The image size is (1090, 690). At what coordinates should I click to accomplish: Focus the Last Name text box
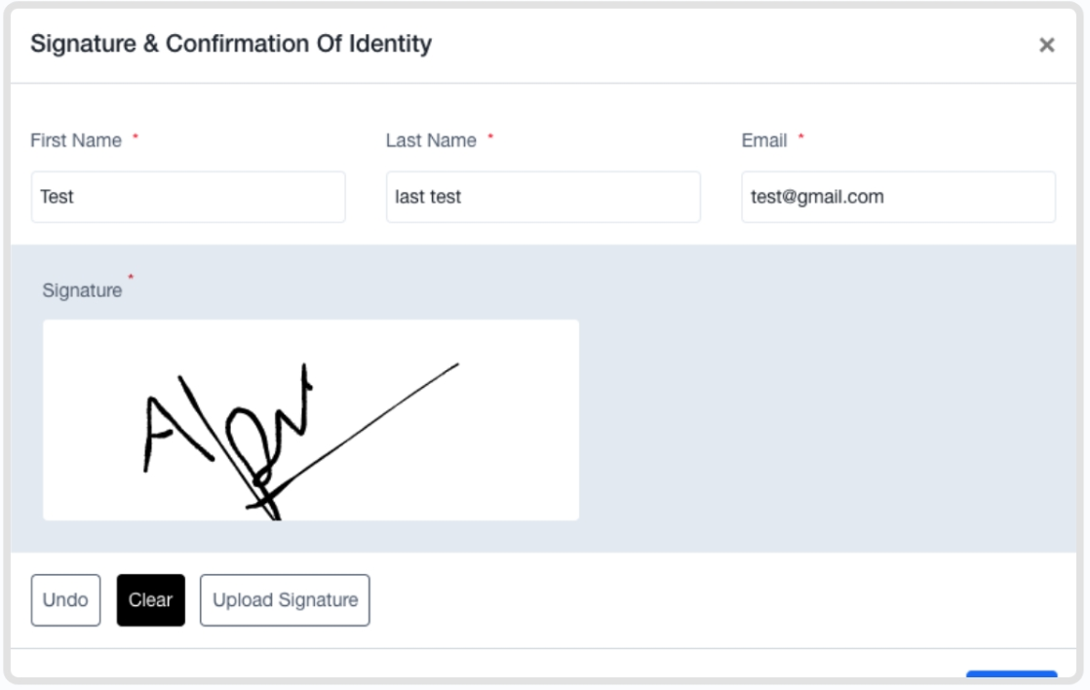(x=543, y=197)
